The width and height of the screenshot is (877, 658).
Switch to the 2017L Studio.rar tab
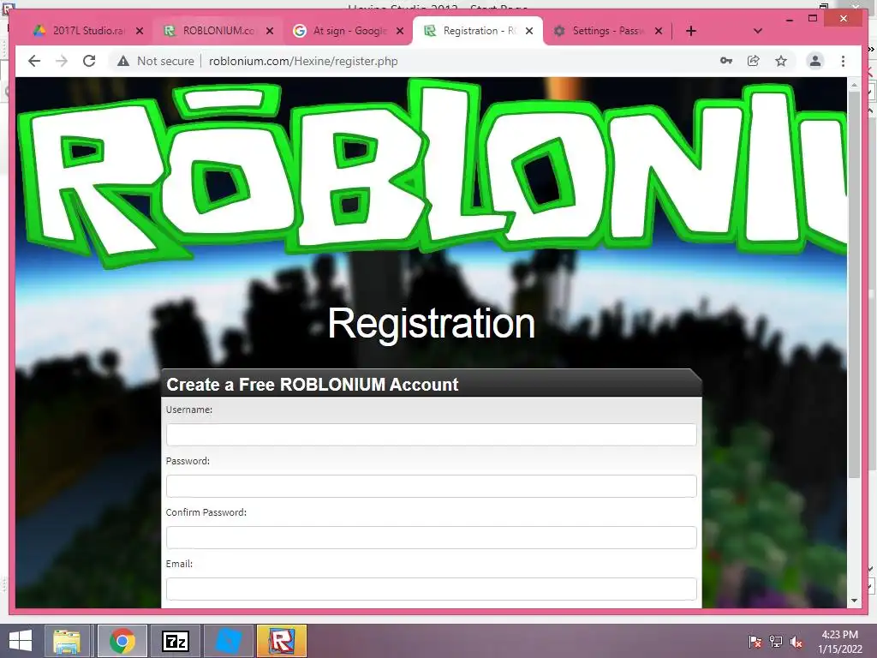[x=88, y=31]
